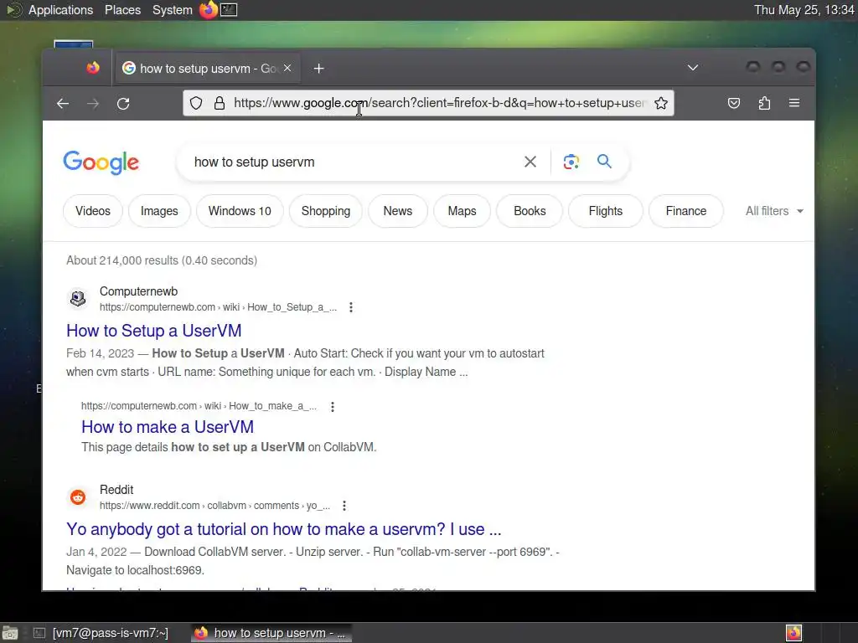Click the Google logo
This screenshot has height=643, width=858.
[x=101, y=162]
